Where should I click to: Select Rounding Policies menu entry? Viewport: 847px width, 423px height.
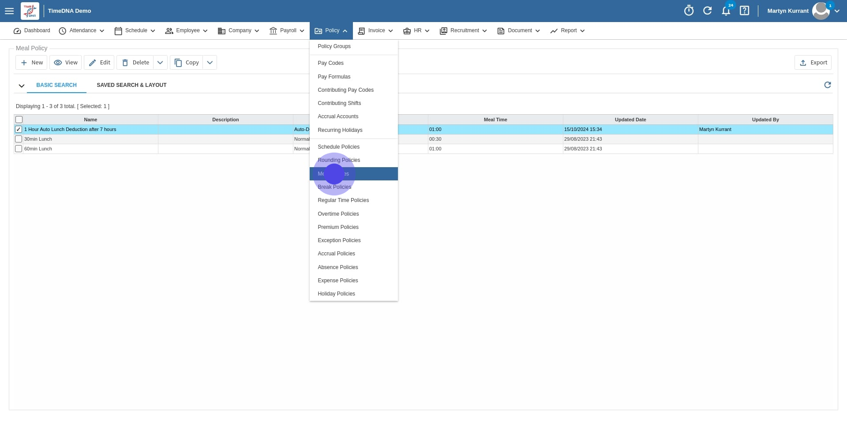[354, 160]
